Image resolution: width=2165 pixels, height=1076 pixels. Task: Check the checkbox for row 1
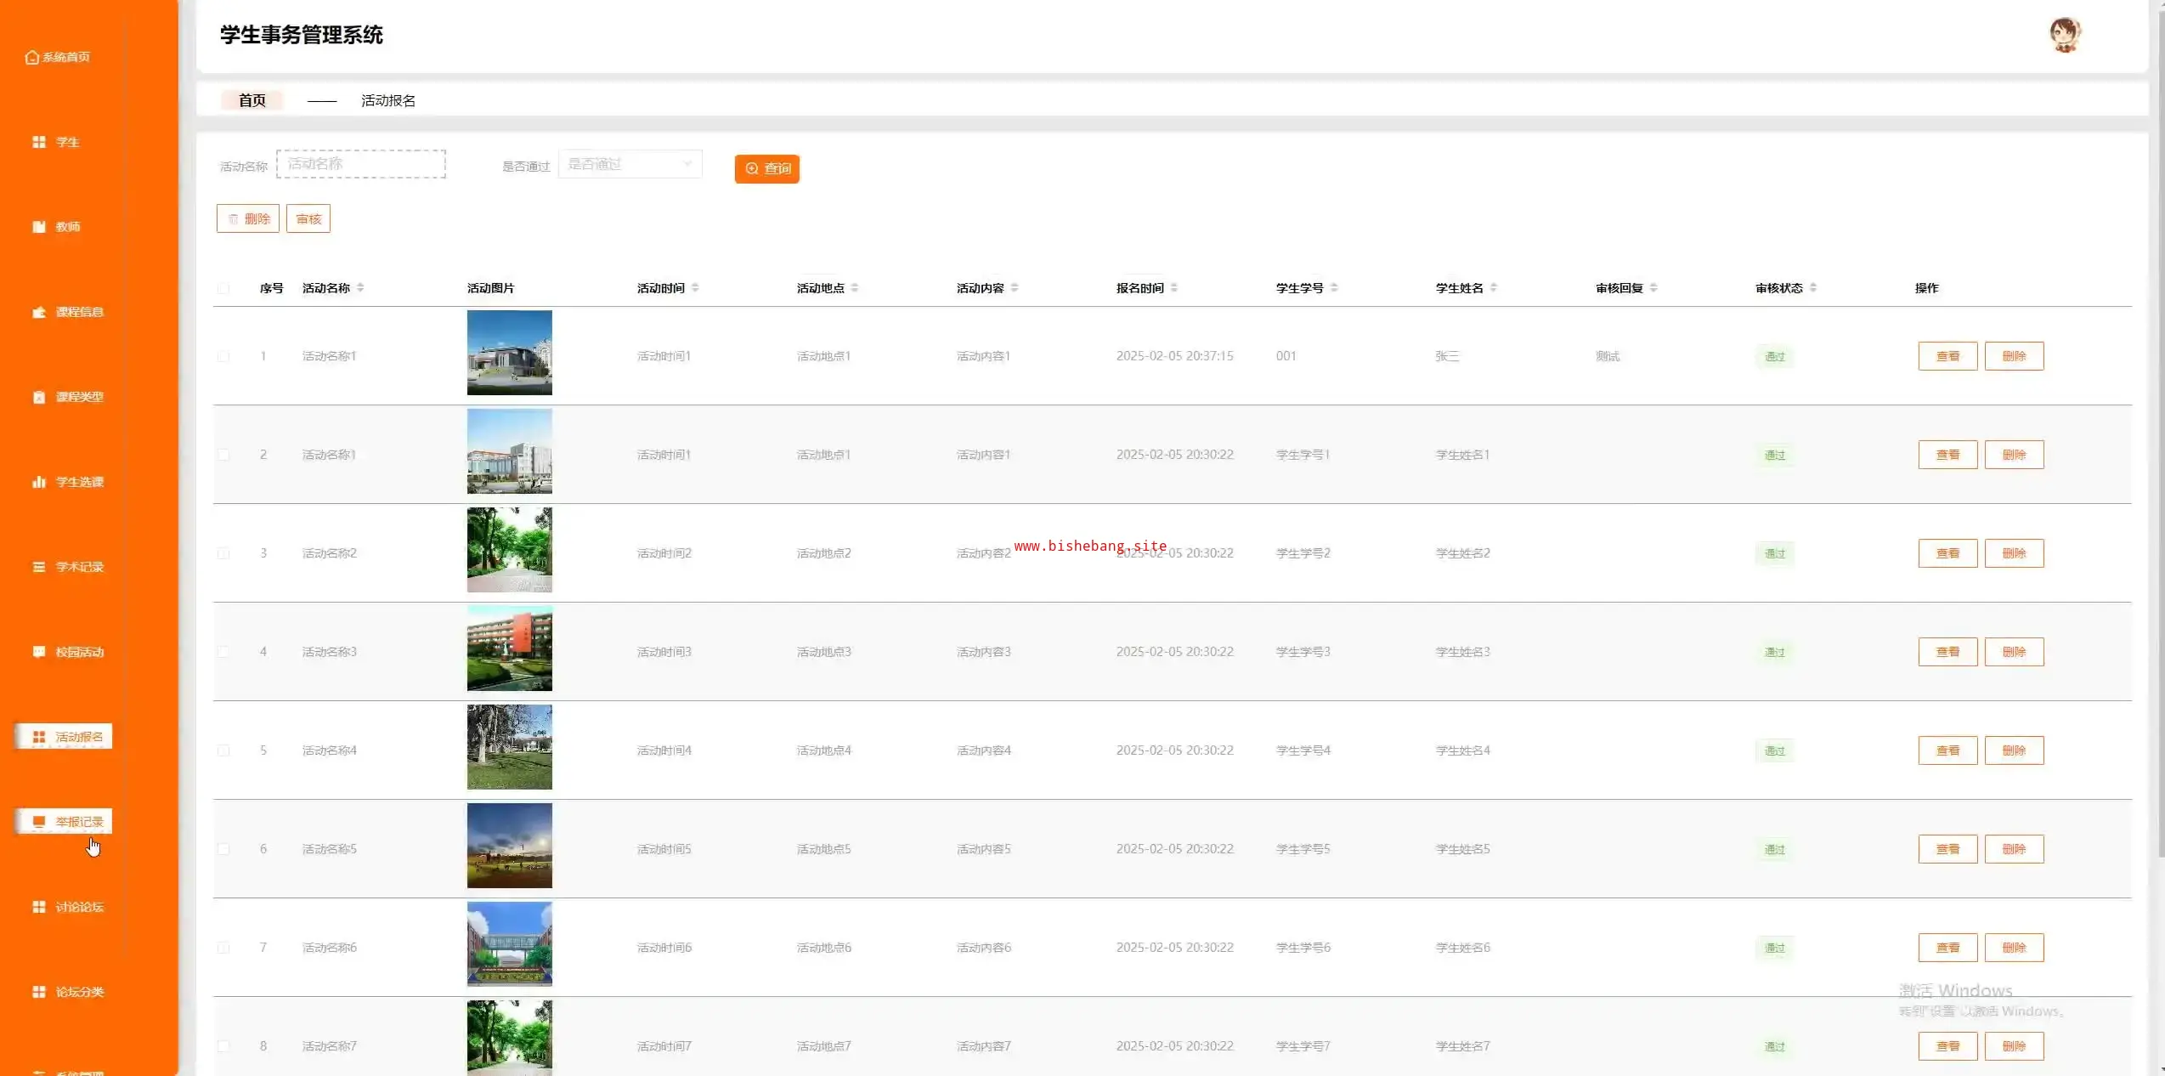tap(223, 356)
